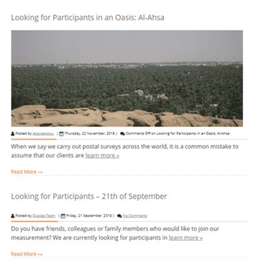
Task: Click the oasis landscape featured image
Action: 127,78
